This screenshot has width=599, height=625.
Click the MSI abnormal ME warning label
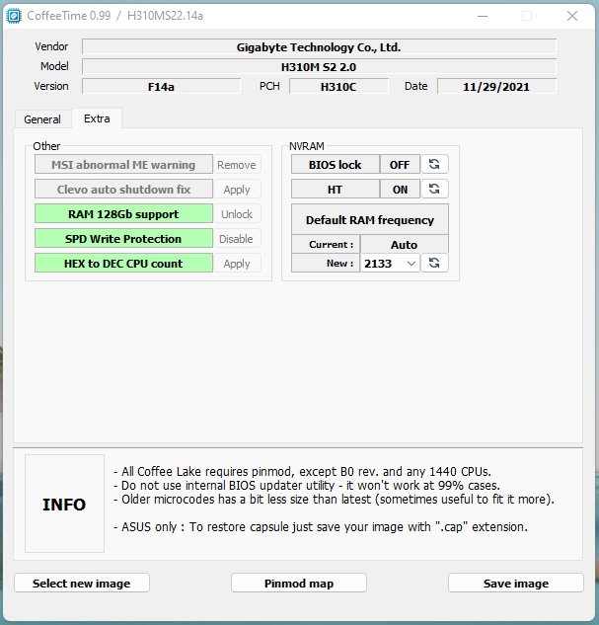pyautogui.click(x=123, y=165)
